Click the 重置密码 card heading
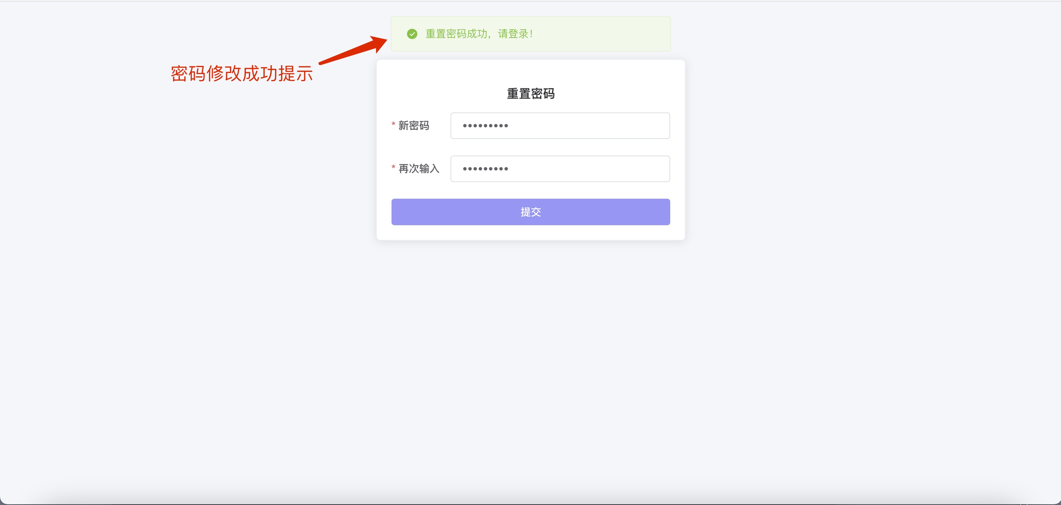Viewport: 1061px width, 505px height. tap(530, 94)
